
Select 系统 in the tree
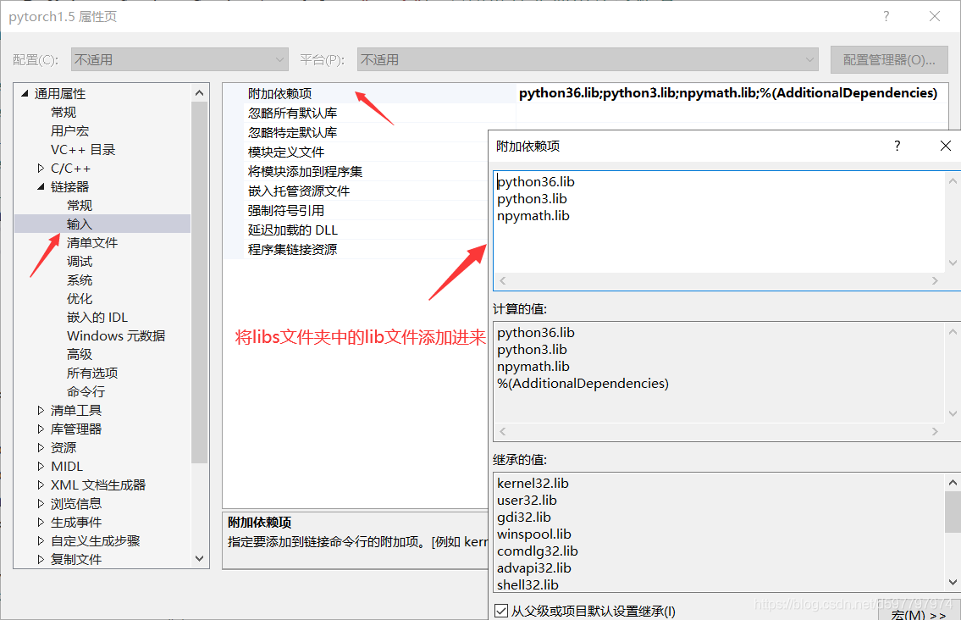click(80, 280)
